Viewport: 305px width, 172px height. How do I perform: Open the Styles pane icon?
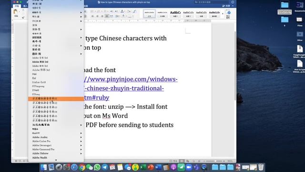pos(229,14)
